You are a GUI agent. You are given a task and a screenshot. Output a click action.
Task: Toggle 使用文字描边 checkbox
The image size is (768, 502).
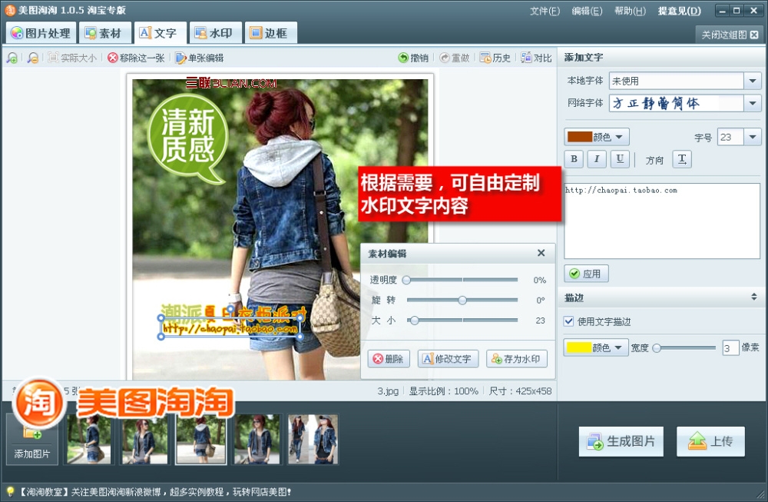pos(568,321)
